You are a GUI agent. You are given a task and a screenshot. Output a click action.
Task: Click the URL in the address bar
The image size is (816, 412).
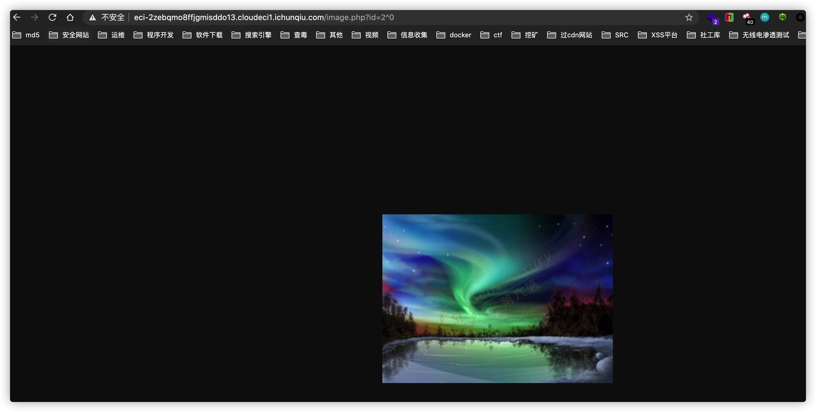[264, 18]
